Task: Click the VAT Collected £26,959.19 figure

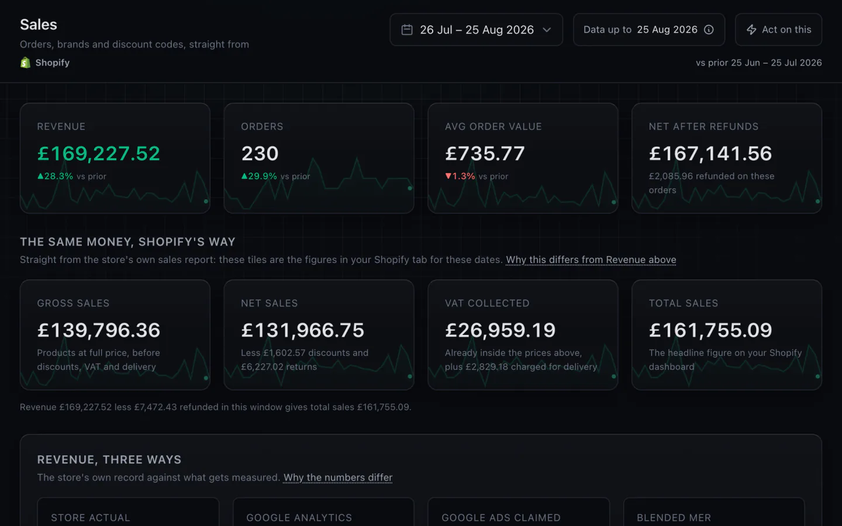Action: point(501,330)
